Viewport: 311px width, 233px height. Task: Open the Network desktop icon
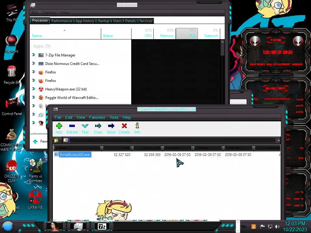point(12,44)
